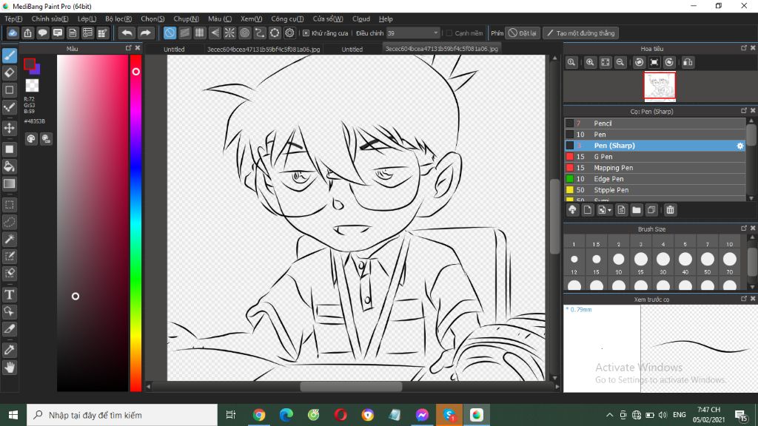Viewport: 758px width, 426px height.
Task: Click zoom out icon in navigator
Action: pyautogui.click(x=620, y=62)
